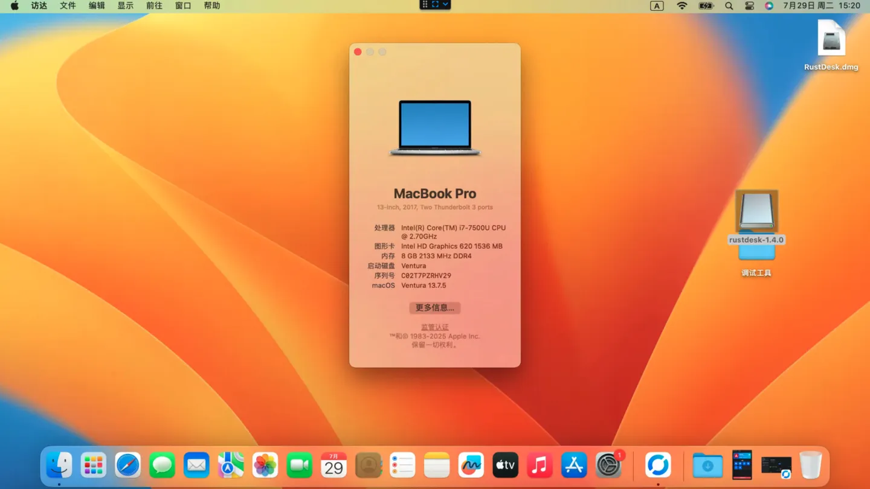
Task: Open Messages from the Dock
Action: click(161, 465)
